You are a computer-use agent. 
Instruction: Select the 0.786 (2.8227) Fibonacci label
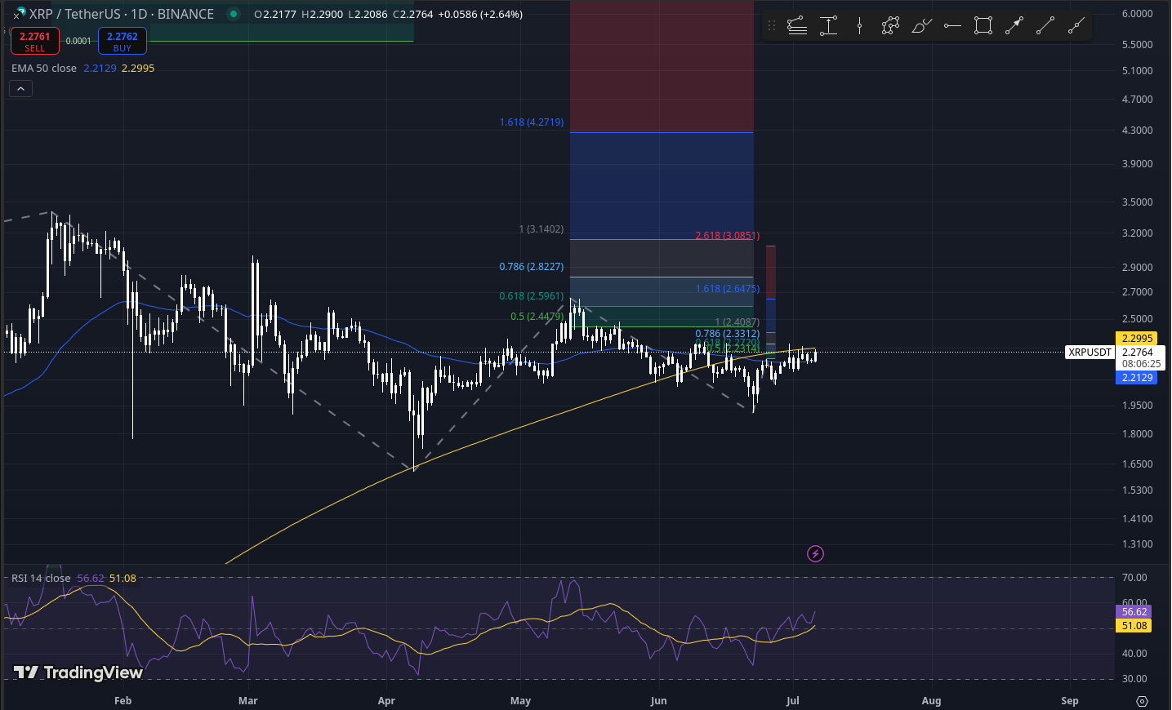click(532, 267)
